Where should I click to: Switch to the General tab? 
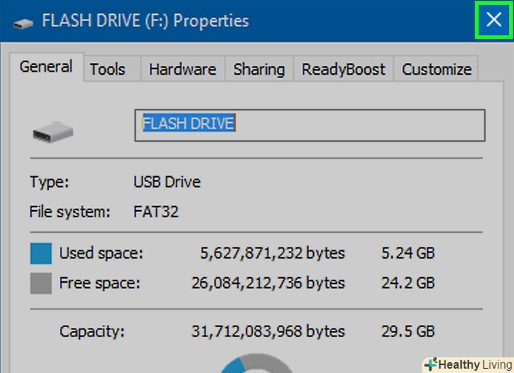click(46, 68)
